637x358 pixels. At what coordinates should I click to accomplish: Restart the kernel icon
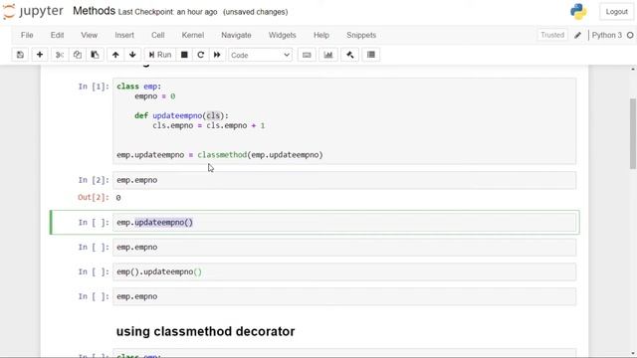[x=201, y=55]
